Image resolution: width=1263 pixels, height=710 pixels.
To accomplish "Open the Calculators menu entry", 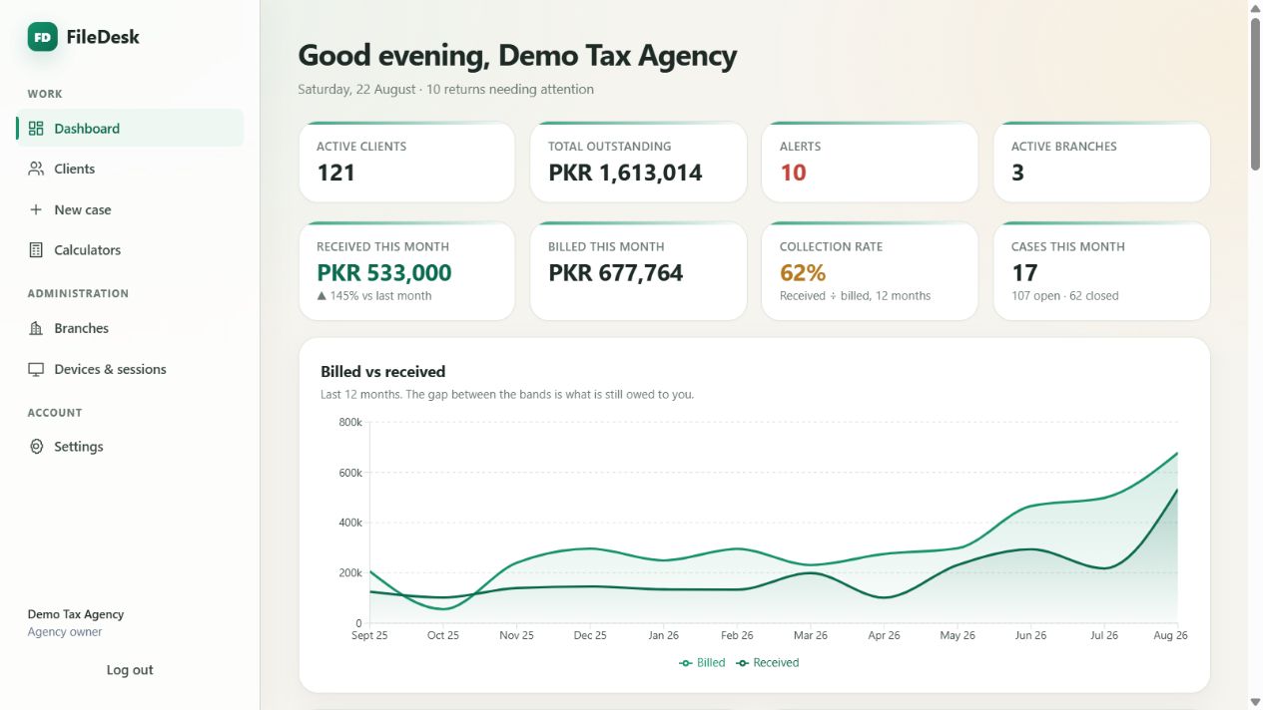I will [130, 250].
